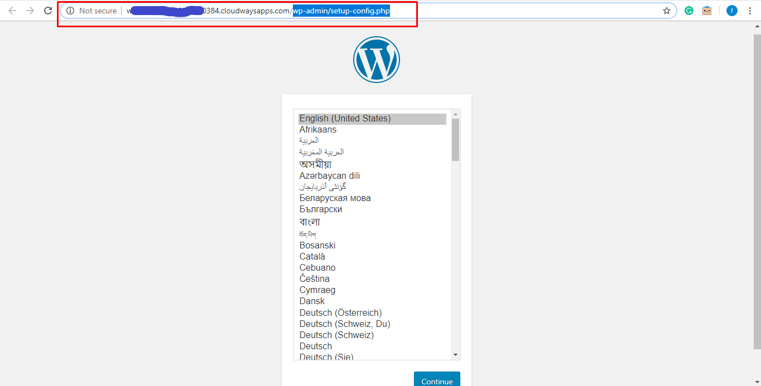The height and width of the screenshot is (386, 761).
Task: Select English (United States) language
Action: pyautogui.click(x=372, y=119)
